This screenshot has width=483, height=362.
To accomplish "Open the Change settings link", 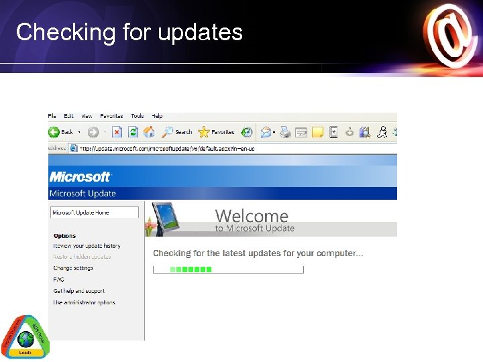I will (x=73, y=268).
